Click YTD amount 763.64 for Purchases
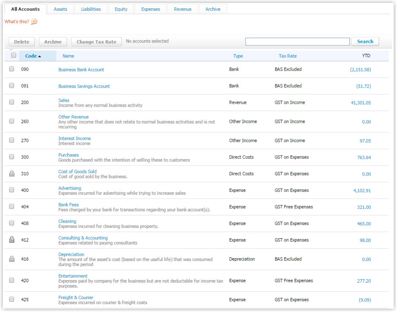Image resolution: width=397 pixels, height=312 pixels. click(364, 157)
